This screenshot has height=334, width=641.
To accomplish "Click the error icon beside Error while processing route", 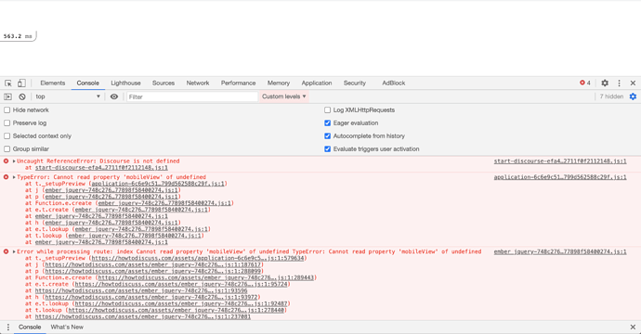I will pos(7,251).
